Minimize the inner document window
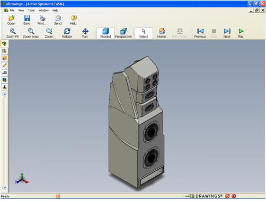266x201 pixels. click(x=251, y=11)
